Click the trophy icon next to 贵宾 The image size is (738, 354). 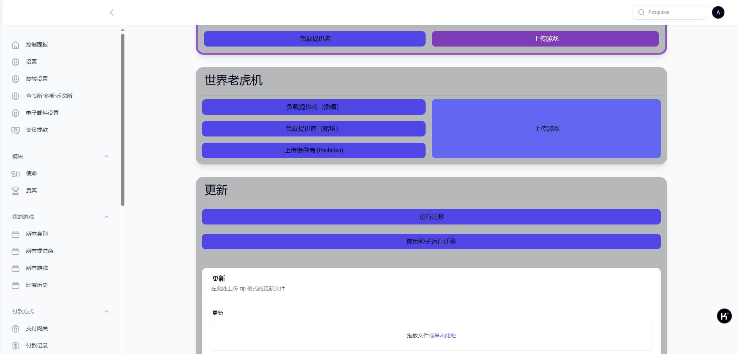pos(16,191)
